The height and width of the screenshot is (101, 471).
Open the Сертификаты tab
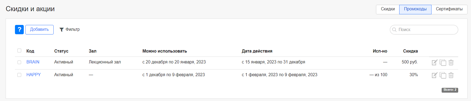(x=449, y=9)
